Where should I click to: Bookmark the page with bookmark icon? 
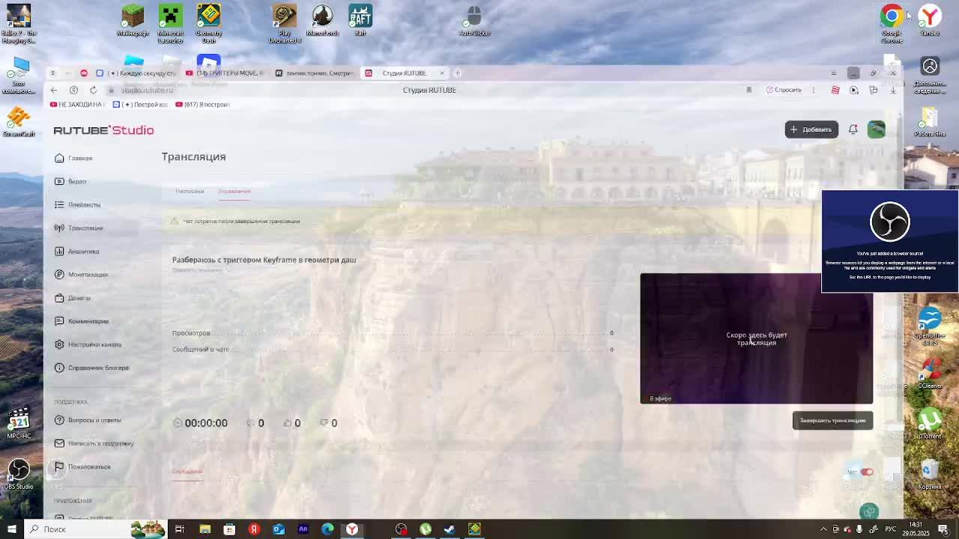click(748, 90)
